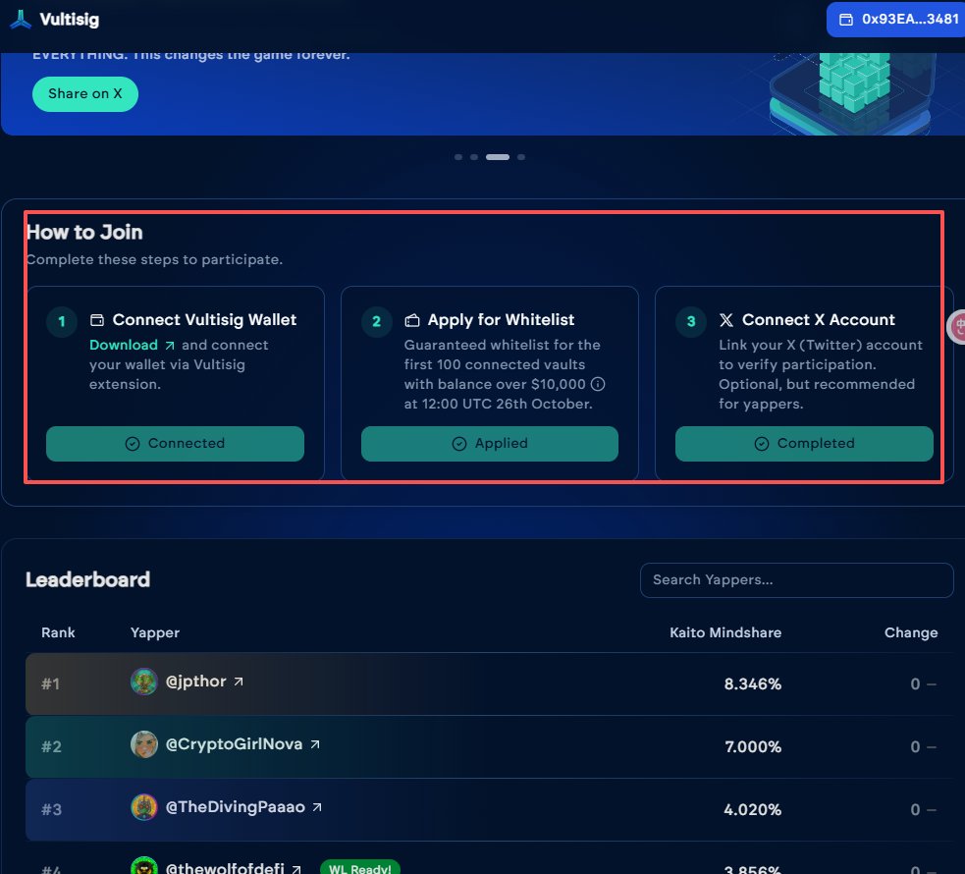Go to the fourth carousel slide dot
Image resolution: width=965 pixels, height=874 pixels.
coord(521,157)
